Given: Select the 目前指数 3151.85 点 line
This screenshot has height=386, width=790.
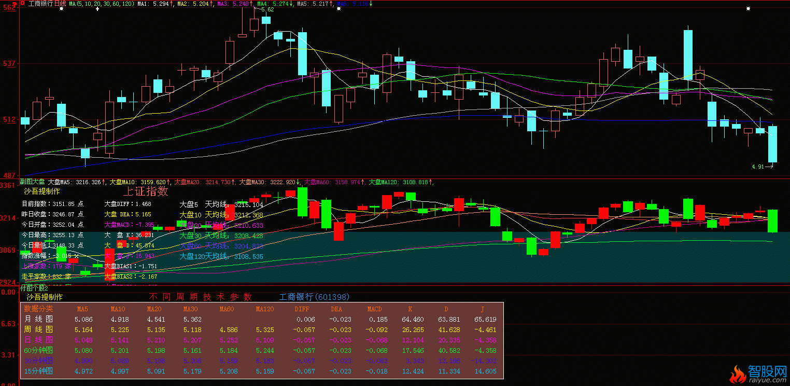Looking at the screenshot, I should click(53, 204).
